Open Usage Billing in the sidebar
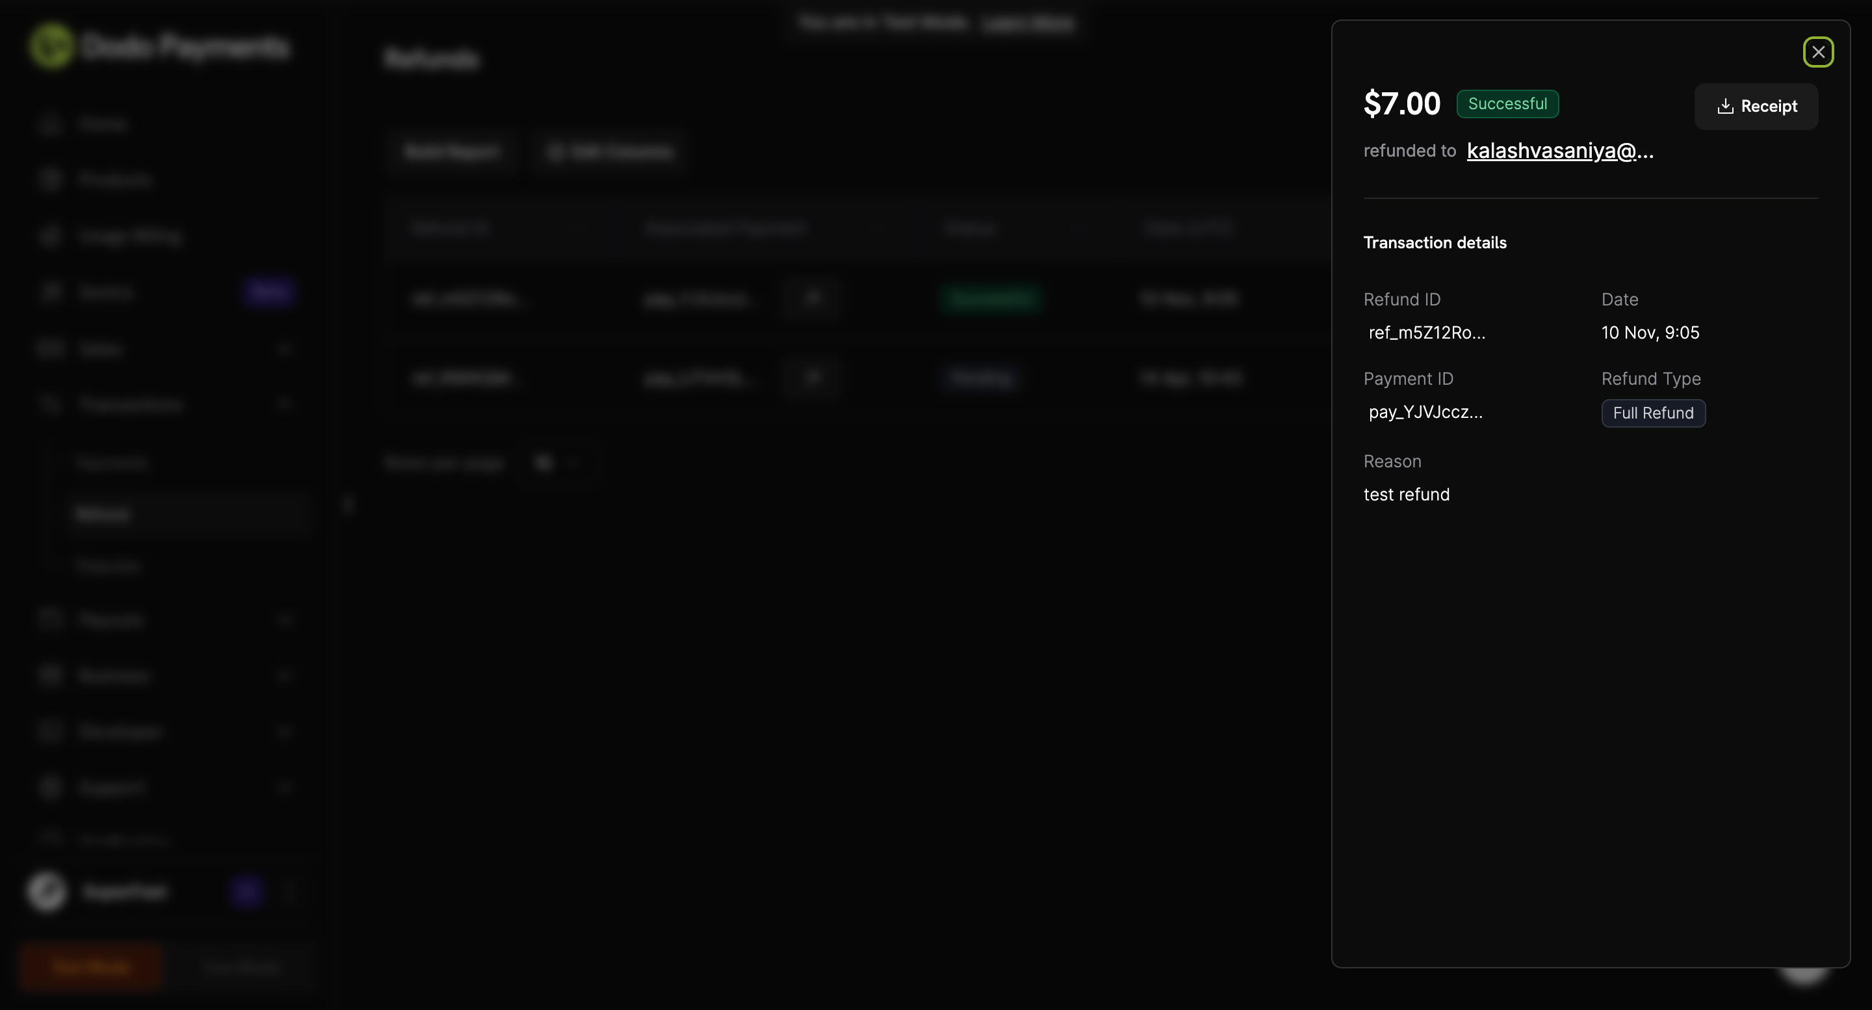 point(129,236)
